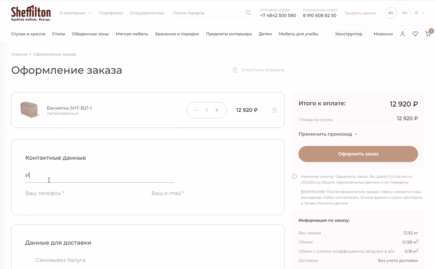Click the Sheffilton logo
This screenshot has height=269, width=435.
(x=31, y=13)
